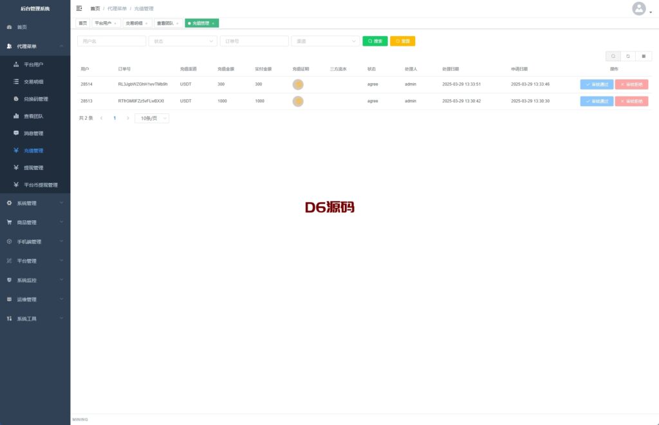Close the 查看团队 tab

(178, 24)
